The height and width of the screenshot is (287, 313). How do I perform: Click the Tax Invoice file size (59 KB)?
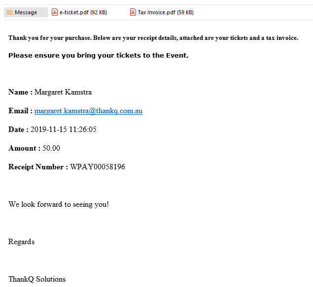(x=185, y=12)
